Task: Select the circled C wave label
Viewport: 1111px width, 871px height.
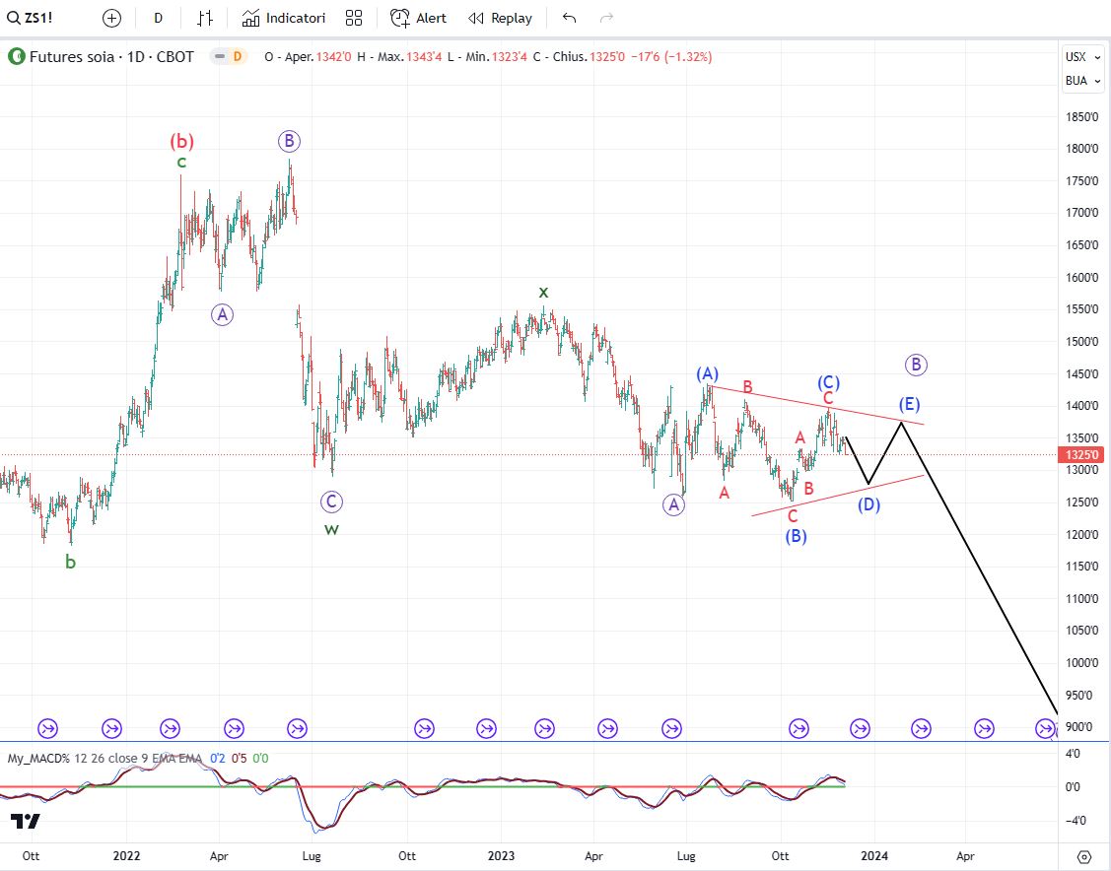Action: point(331,502)
